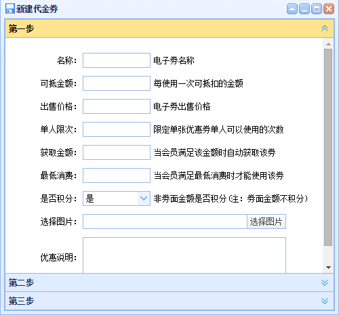Expand 第二步 with the double-chevron icon
339x315 pixels.
coord(325,282)
